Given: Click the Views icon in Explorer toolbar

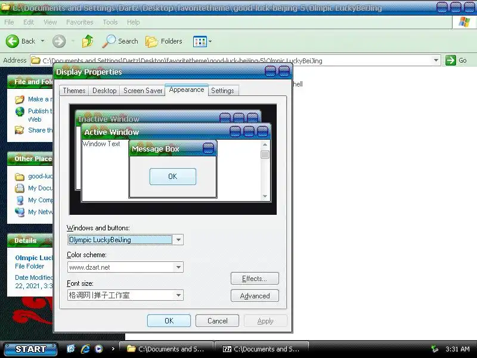Looking at the screenshot, I should coord(200,41).
